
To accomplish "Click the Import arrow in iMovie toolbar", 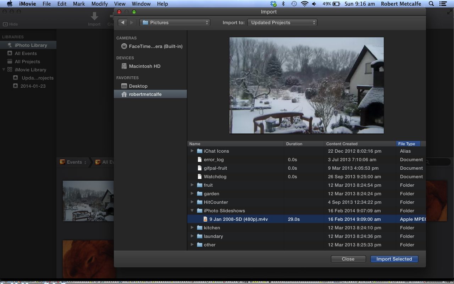I will pyautogui.click(x=94, y=16).
